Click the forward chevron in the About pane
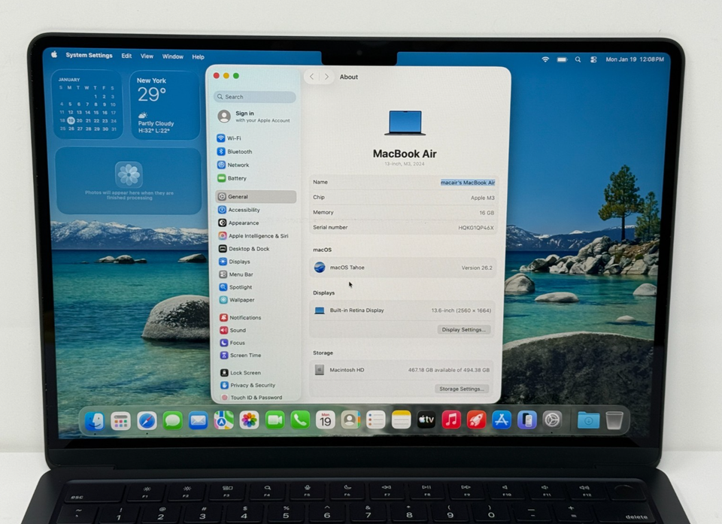 326,77
